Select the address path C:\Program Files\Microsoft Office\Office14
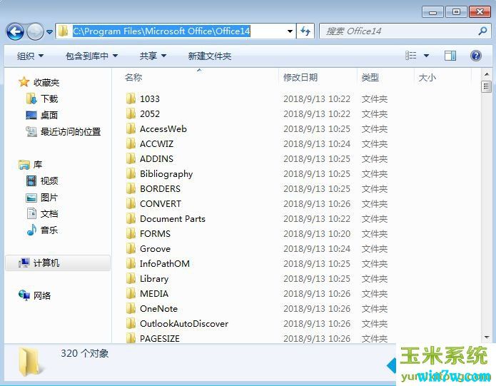This screenshot has height=386, width=496. pos(161,31)
